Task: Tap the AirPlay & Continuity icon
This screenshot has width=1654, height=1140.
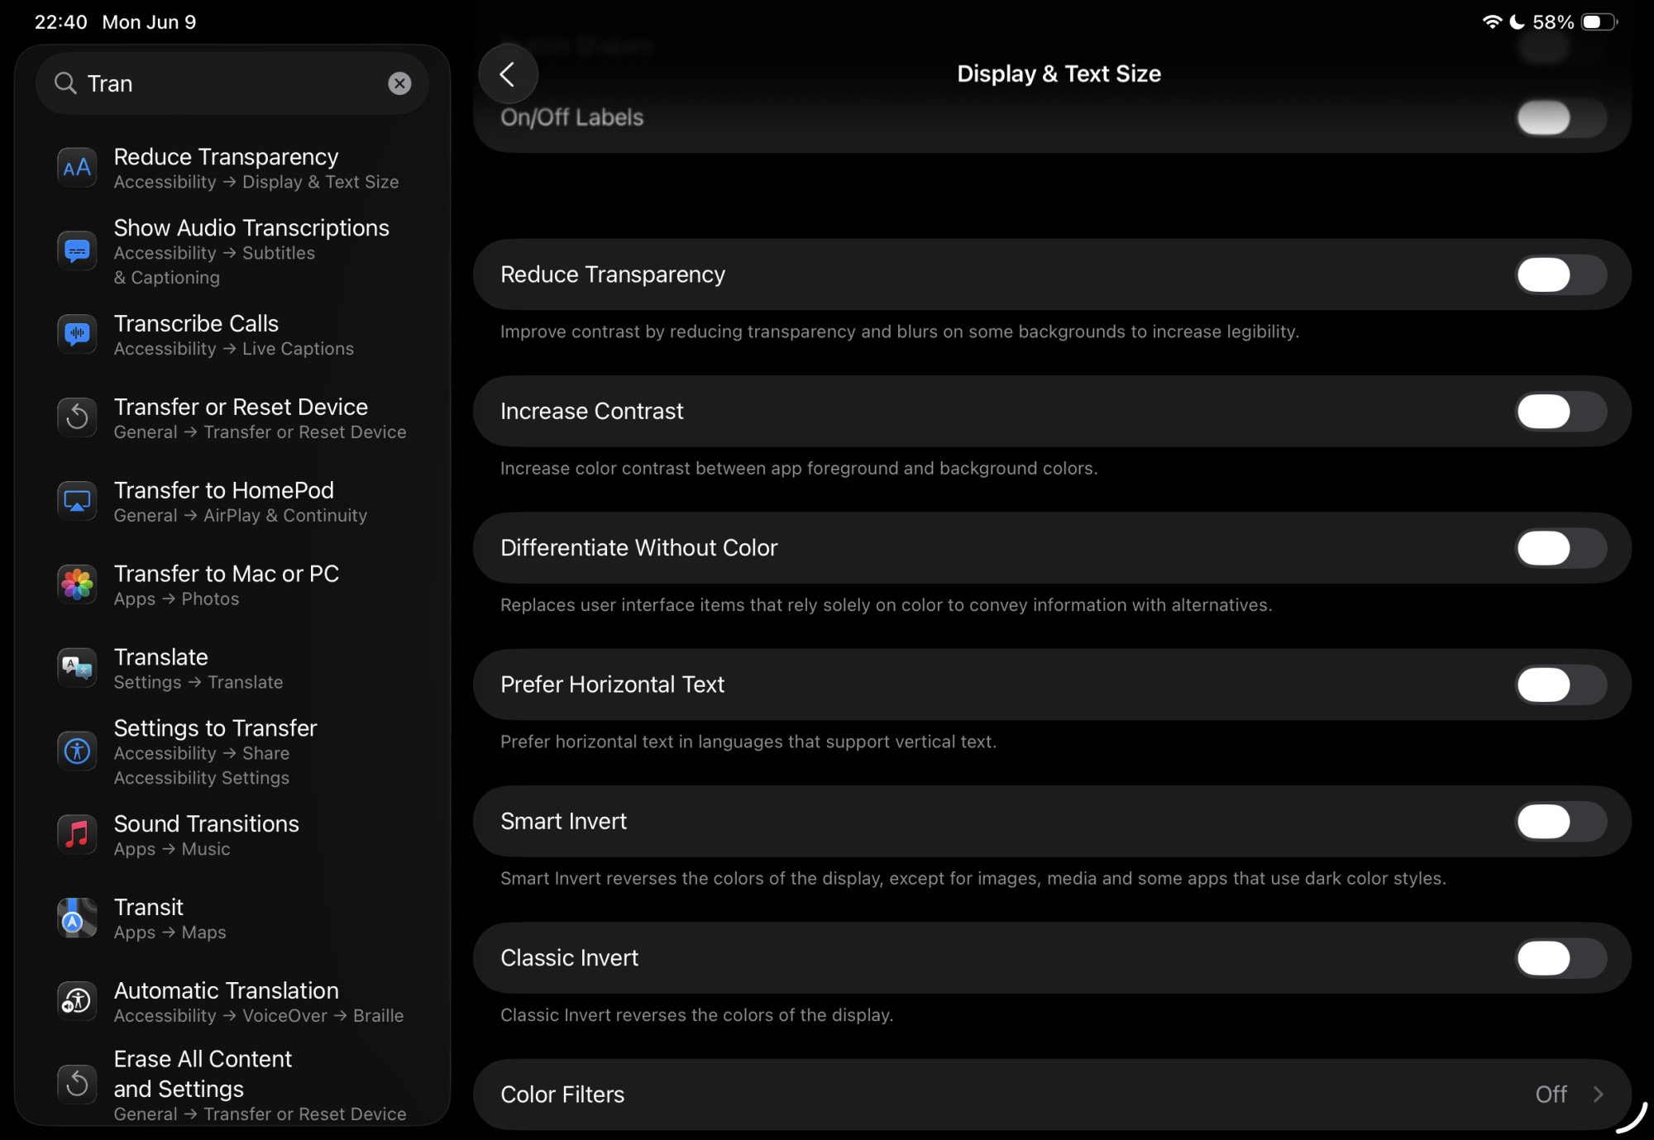Action: (x=77, y=501)
